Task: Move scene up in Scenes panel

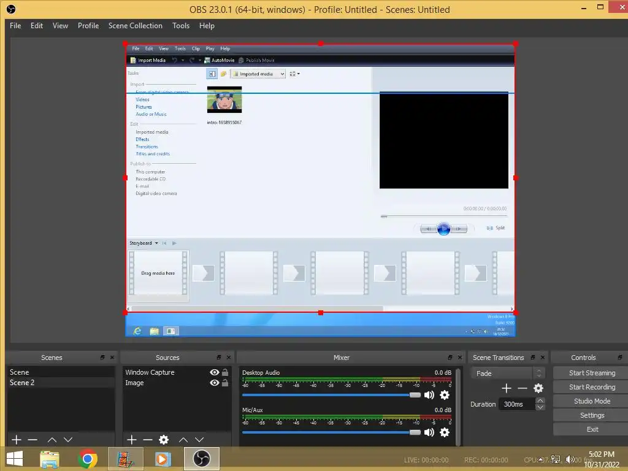Action: pyautogui.click(x=52, y=440)
